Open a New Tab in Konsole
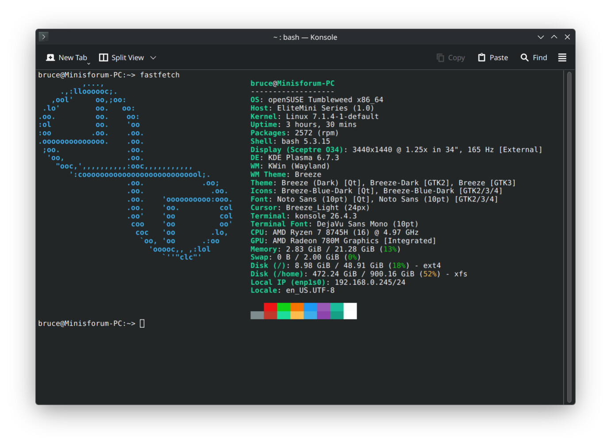The width and height of the screenshot is (611, 447). point(67,57)
